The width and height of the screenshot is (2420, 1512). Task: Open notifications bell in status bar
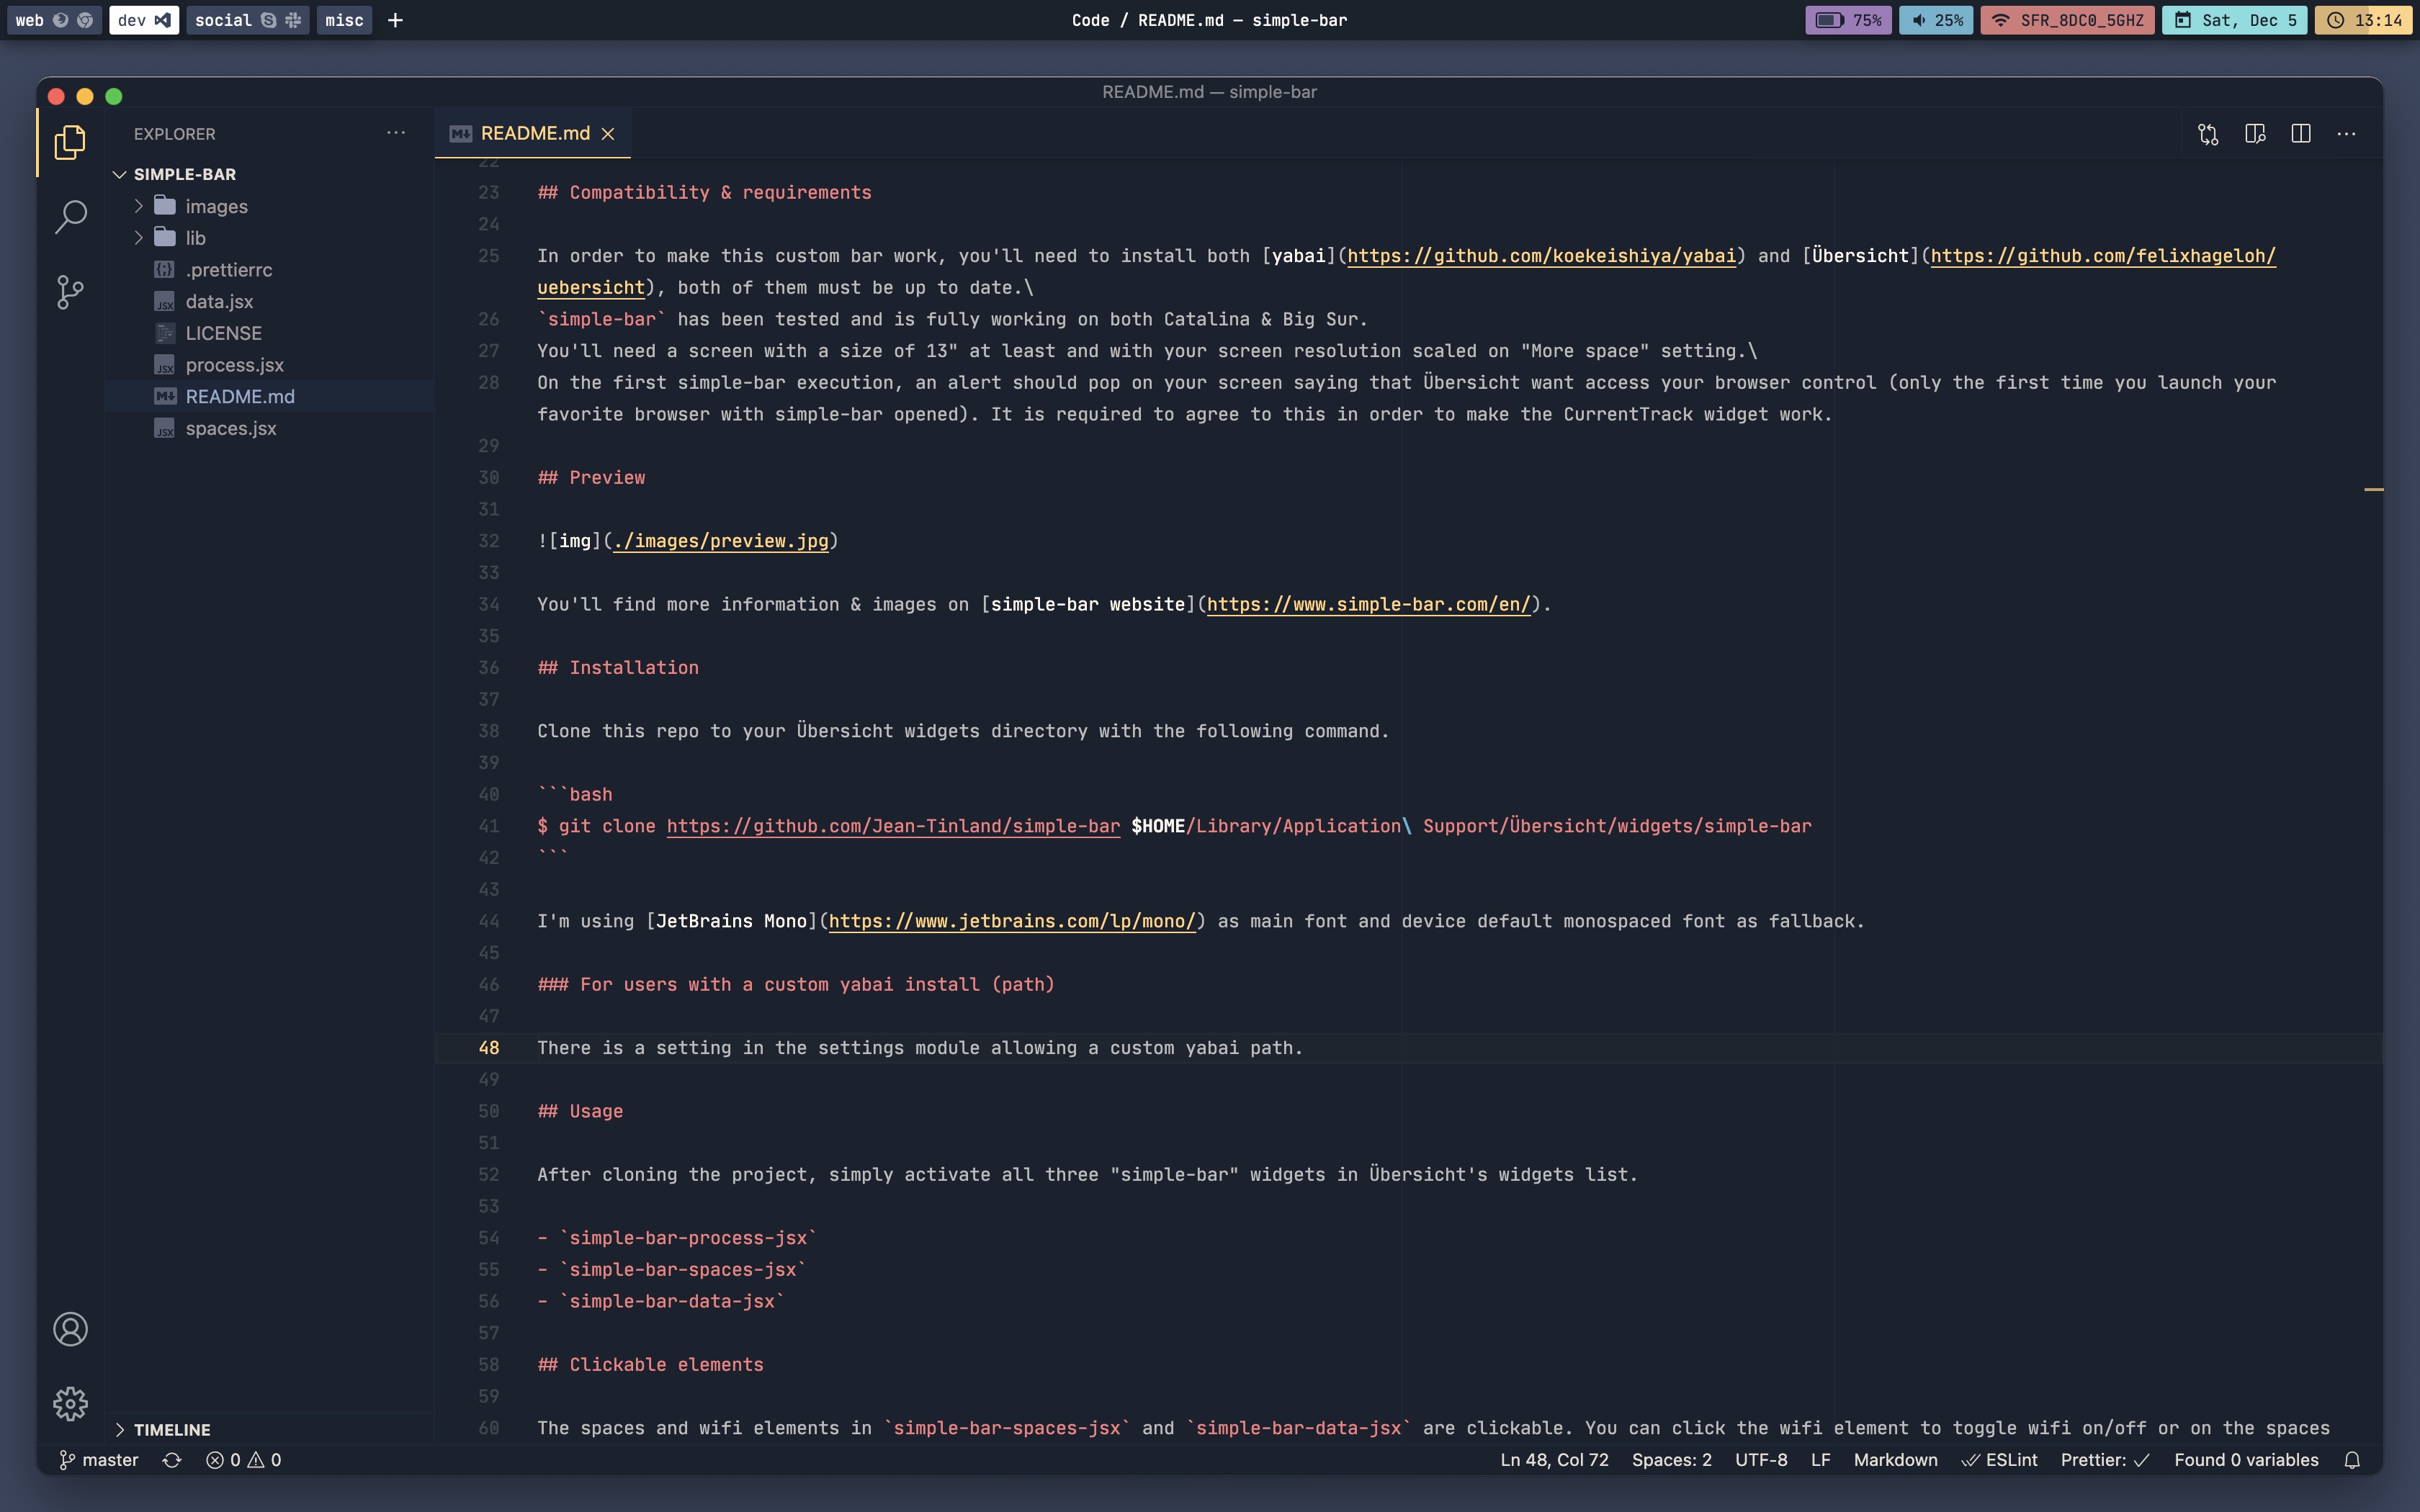[x=2352, y=1460]
